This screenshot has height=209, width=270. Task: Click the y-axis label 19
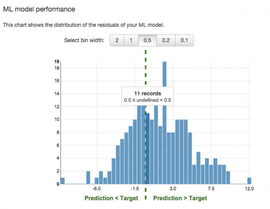click(x=57, y=61)
